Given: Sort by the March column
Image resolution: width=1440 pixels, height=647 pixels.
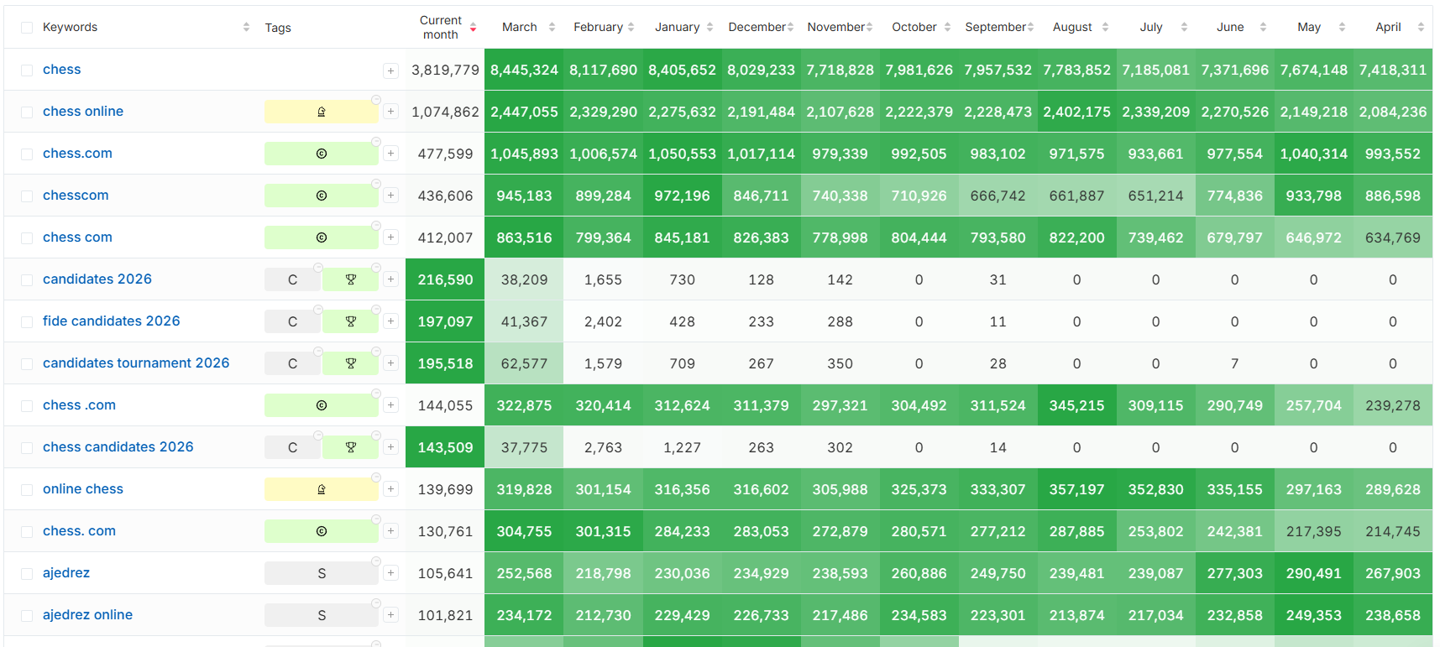Looking at the screenshot, I should coord(552,28).
